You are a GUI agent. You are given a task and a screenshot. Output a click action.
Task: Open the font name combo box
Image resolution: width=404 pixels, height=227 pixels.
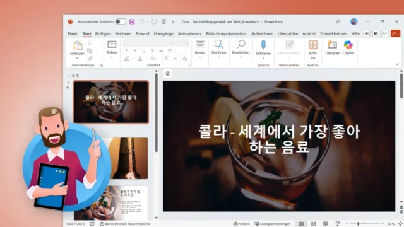[x=149, y=43]
